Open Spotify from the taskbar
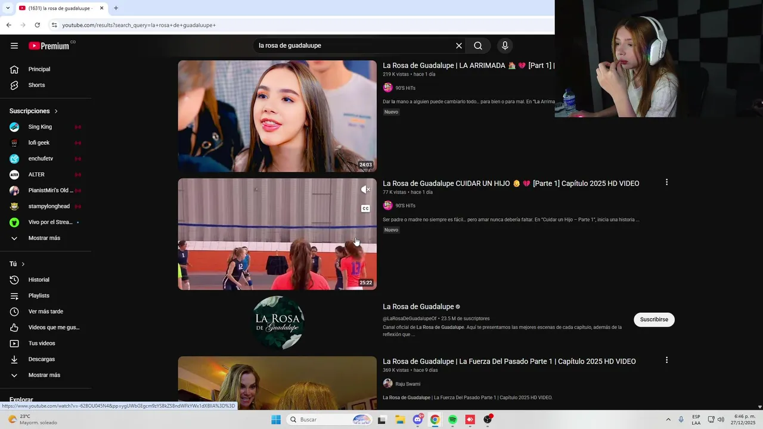This screenshot has height=429, width=763. click(x=452, y=419)
